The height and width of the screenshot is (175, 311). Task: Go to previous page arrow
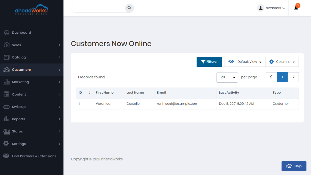271,77
